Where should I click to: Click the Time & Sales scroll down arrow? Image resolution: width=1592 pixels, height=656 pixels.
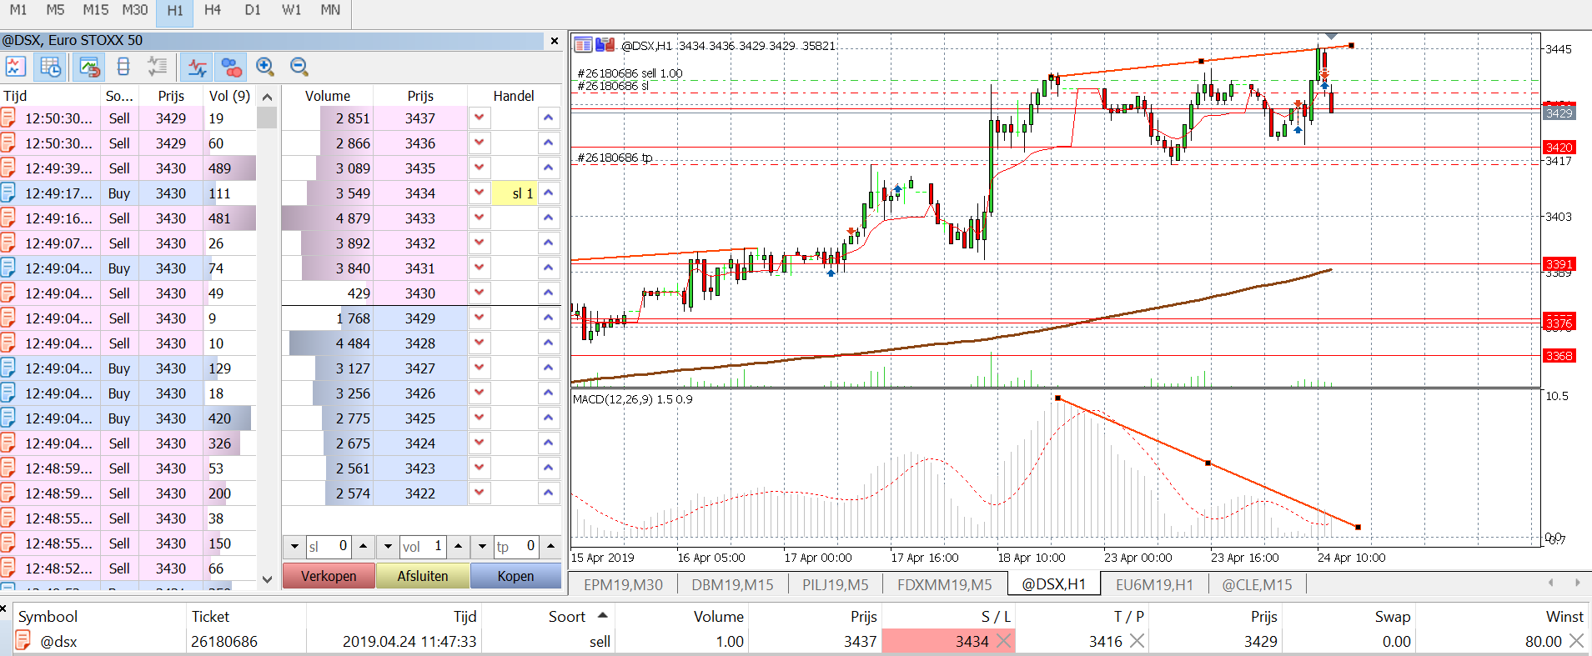(x=267, y=579)
